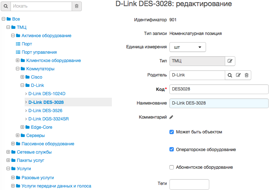Click the edit icon in Тип field

(230, 61)
